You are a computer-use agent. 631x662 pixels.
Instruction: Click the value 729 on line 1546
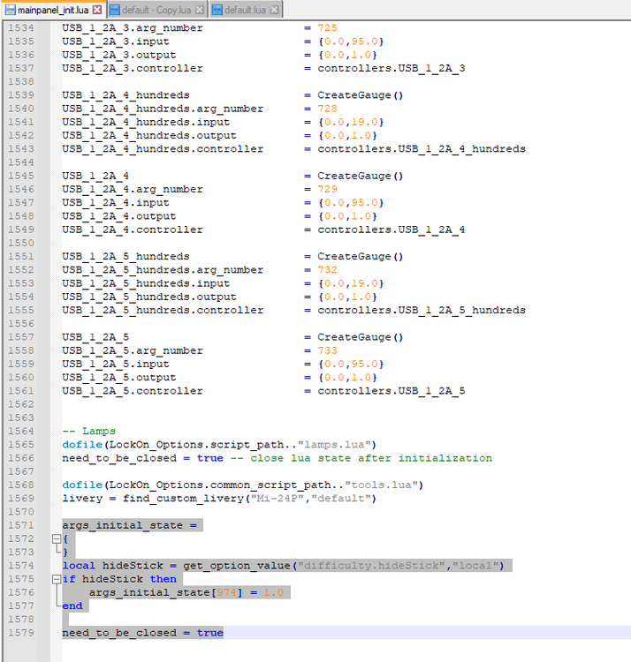(328, 189)
